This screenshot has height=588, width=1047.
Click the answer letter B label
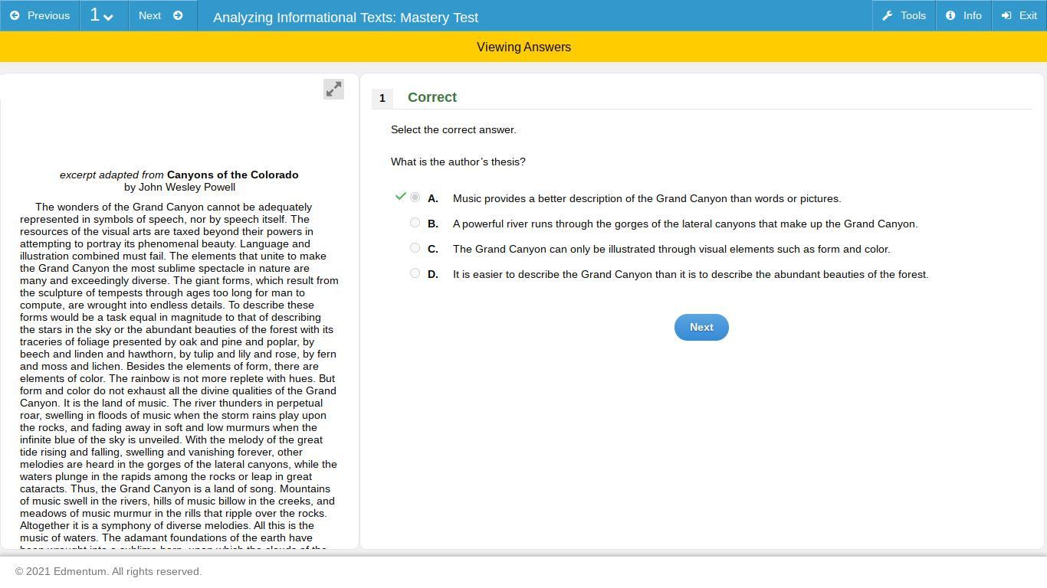[x=433, y=224]
